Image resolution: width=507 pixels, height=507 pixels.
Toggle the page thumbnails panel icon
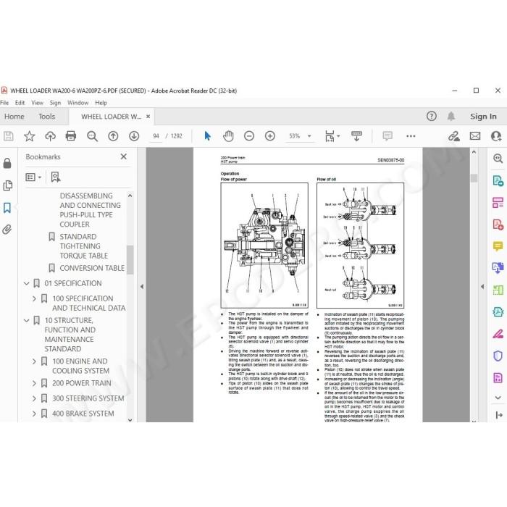point(7,185)
